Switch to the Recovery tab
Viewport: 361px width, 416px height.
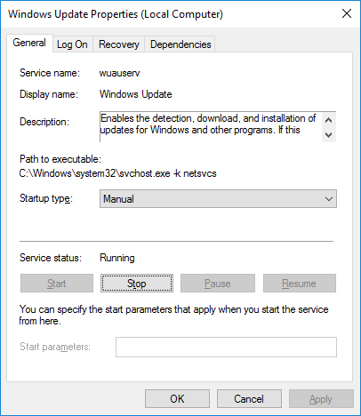(119, 44)
